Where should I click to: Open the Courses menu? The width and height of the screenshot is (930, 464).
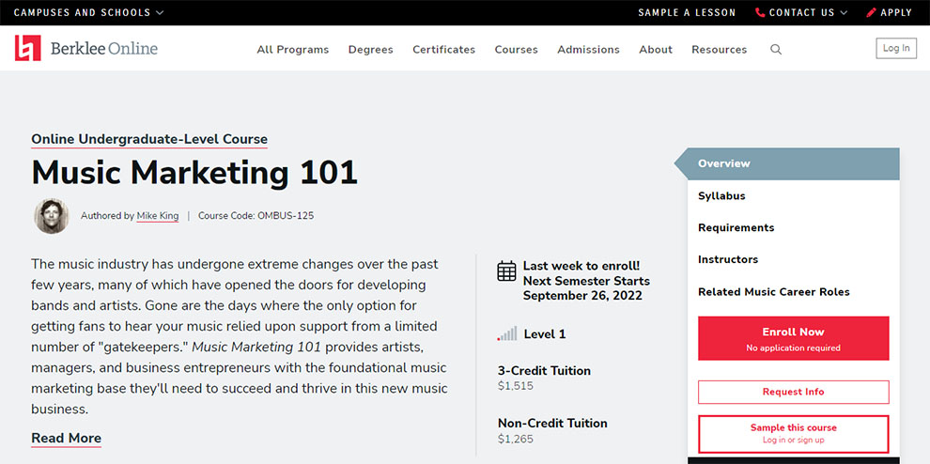[516, 50]
